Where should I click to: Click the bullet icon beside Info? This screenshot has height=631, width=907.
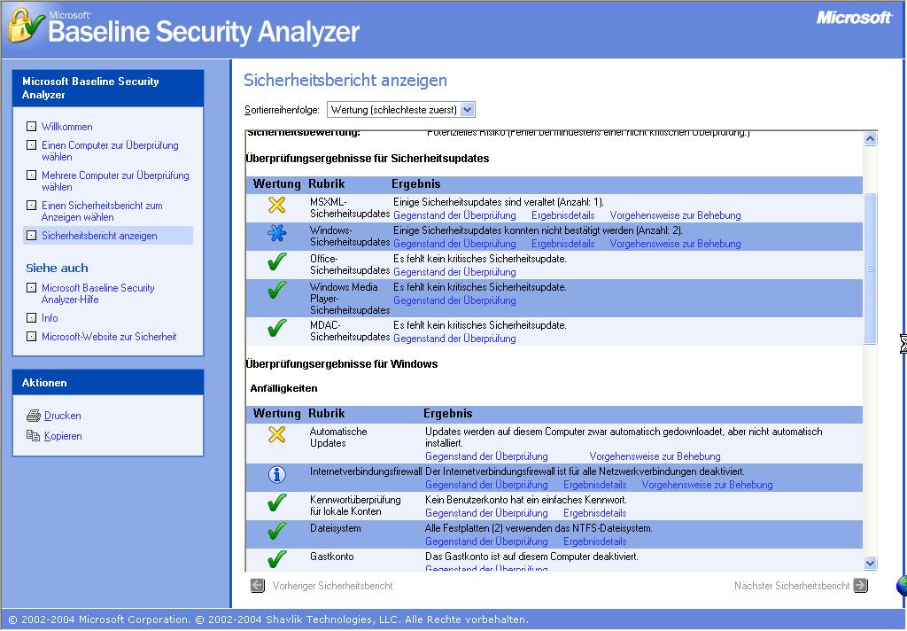tap(32, 318)
